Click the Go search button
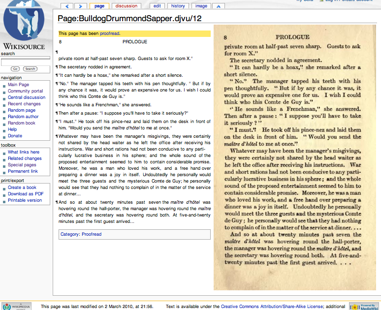 (x=15, y=69)
